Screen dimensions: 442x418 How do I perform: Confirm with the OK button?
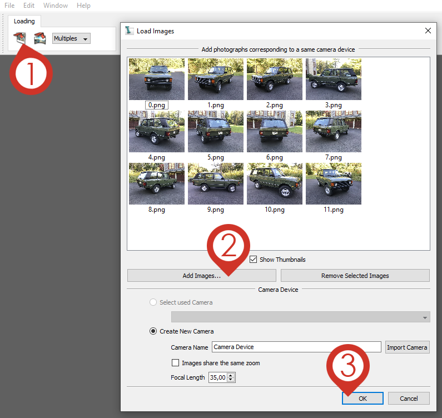[x=363, y=399]
